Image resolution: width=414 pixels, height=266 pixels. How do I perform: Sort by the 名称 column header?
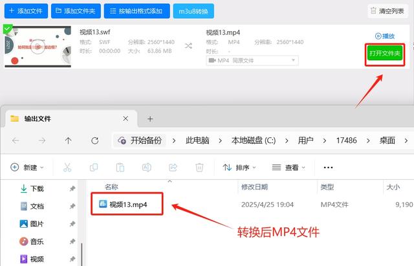pyautogui.click(x=111, y=187)
